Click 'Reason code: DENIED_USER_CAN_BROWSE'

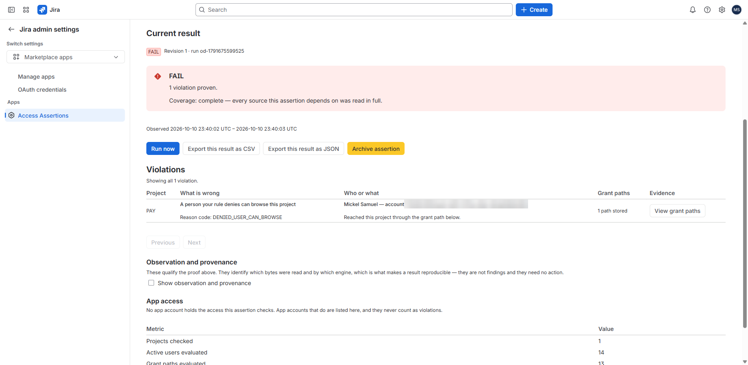click(x=231, y=217)
